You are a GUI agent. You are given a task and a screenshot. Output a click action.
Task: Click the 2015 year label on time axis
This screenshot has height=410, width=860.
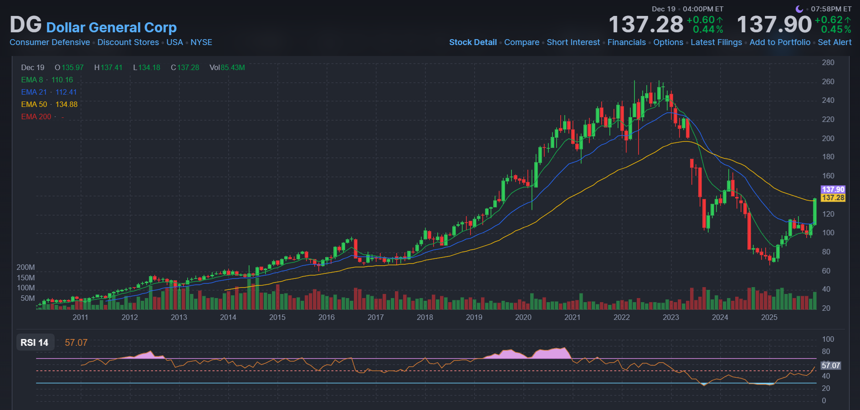277,317
